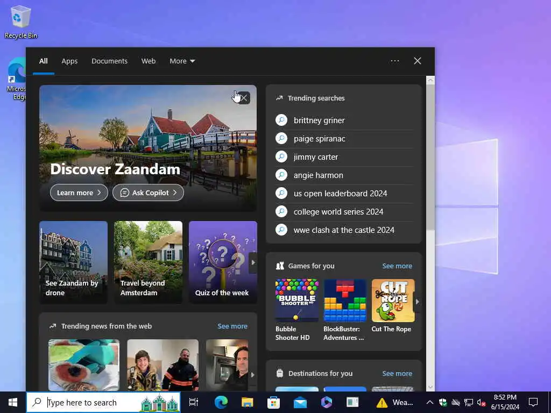Click the Zaandam houses search highlight icon

point(159,403)
